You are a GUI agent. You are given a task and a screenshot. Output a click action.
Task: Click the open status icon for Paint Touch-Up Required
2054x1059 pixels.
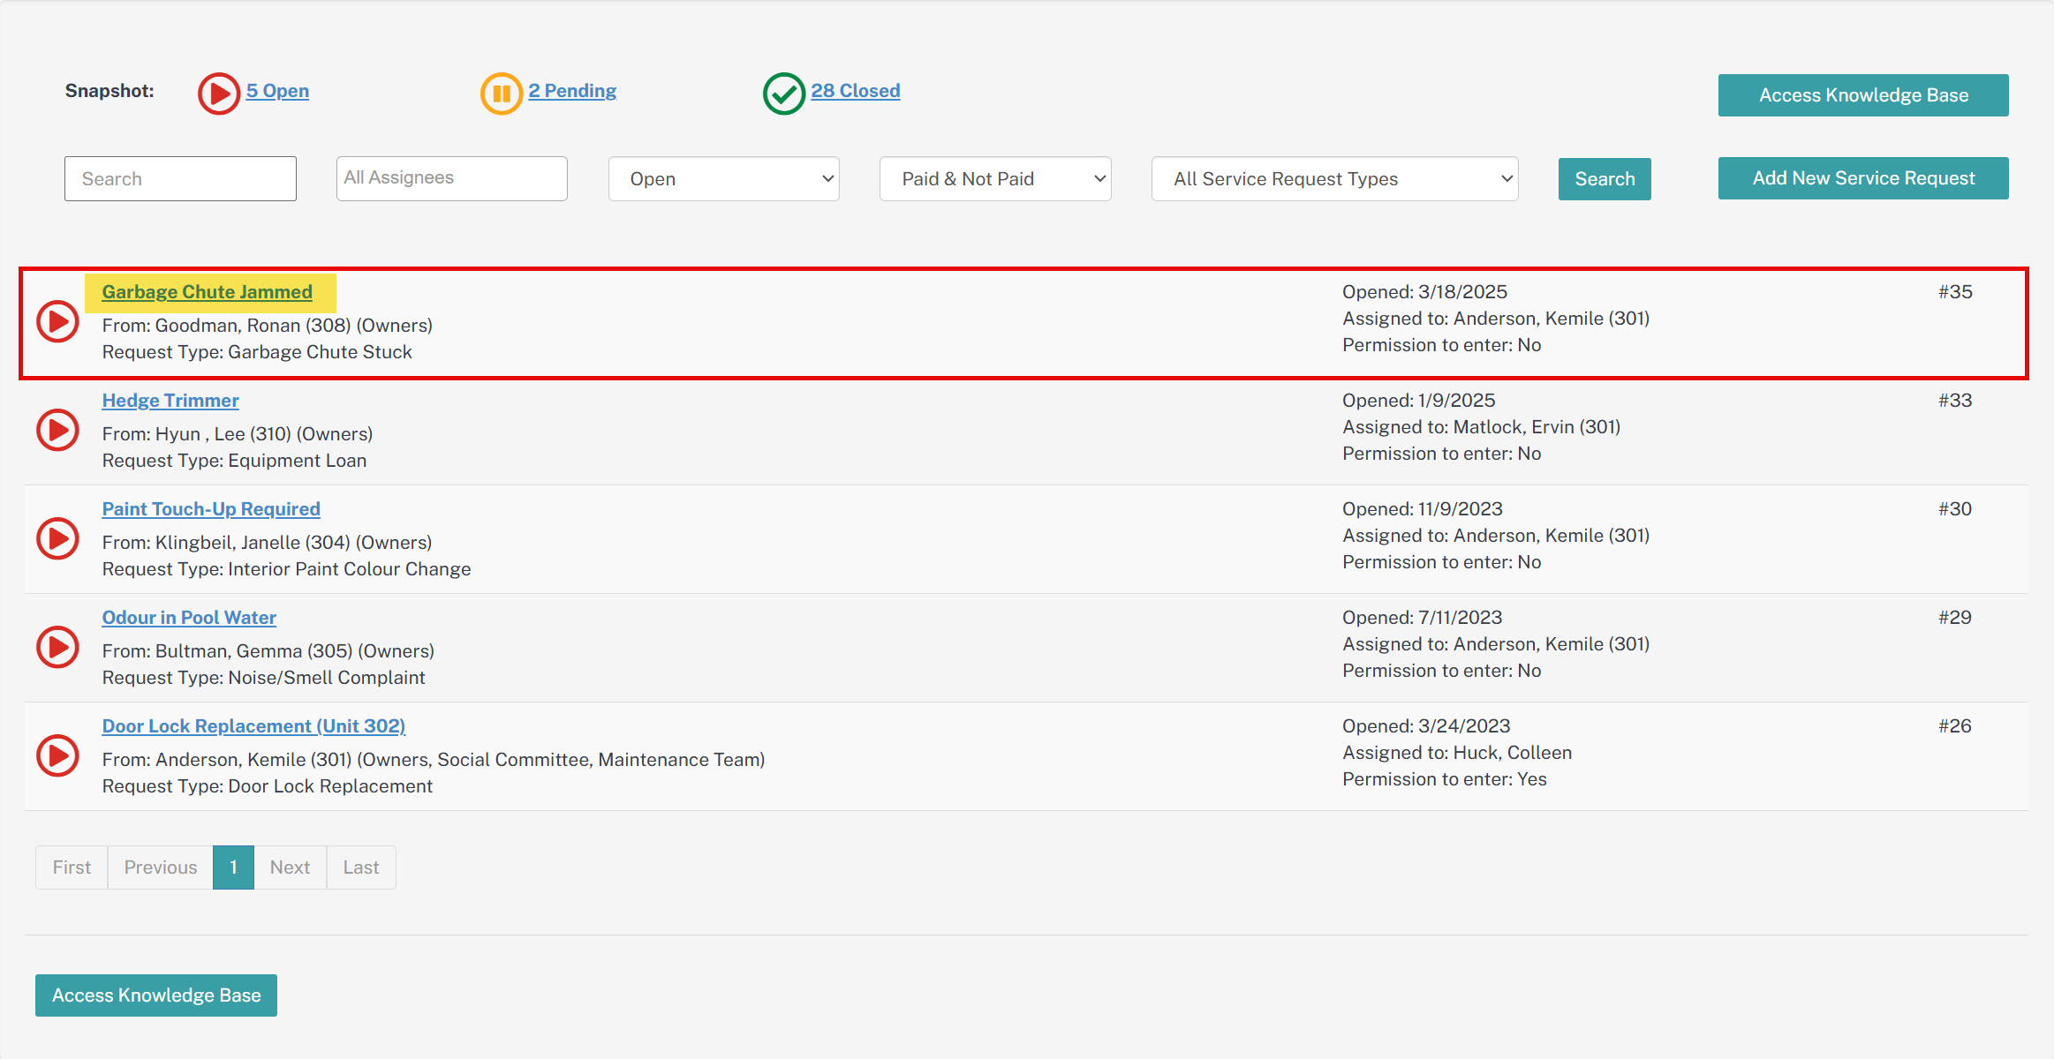click(58, 539)
